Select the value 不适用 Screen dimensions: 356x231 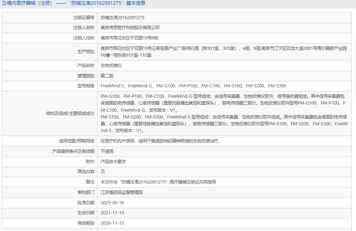pyautogui.click(x=107, y=151)
